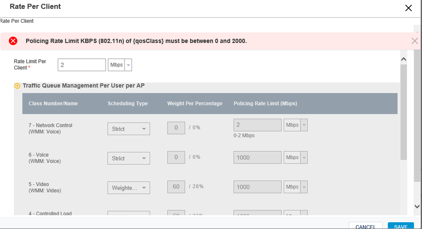Open Video scheduling type dropdown
The width and height of the screenshot is (422, 229).
click(x=129, y=188)
